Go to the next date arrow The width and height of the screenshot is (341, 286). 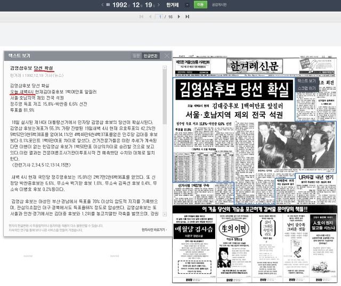[x=159, y=5]
